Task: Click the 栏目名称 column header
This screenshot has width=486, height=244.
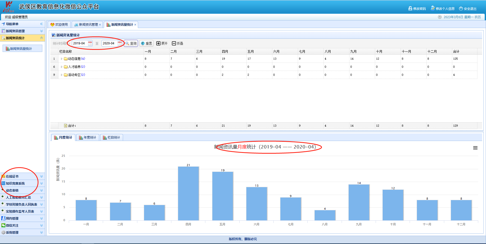Action: (101, 51)
